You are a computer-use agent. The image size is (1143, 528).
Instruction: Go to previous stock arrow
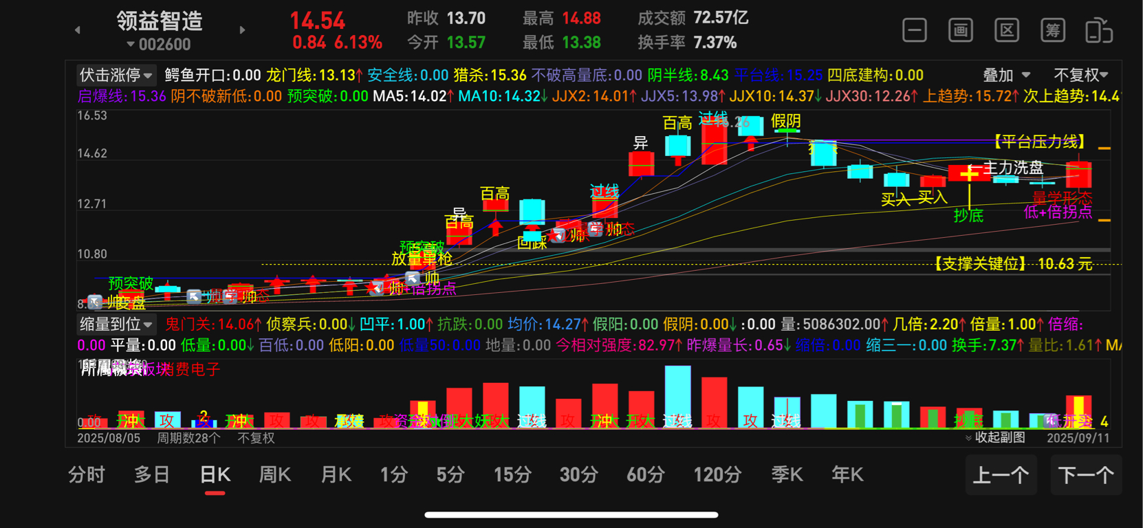(78, 30)
